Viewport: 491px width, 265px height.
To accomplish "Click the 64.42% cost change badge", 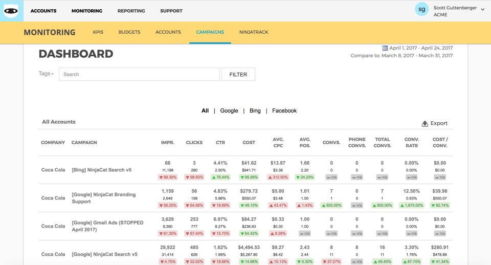I will click(x=249, y=234).
